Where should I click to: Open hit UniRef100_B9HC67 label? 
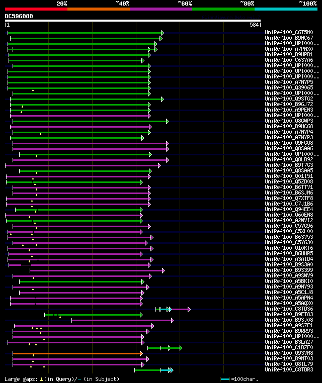click(289, 38)
